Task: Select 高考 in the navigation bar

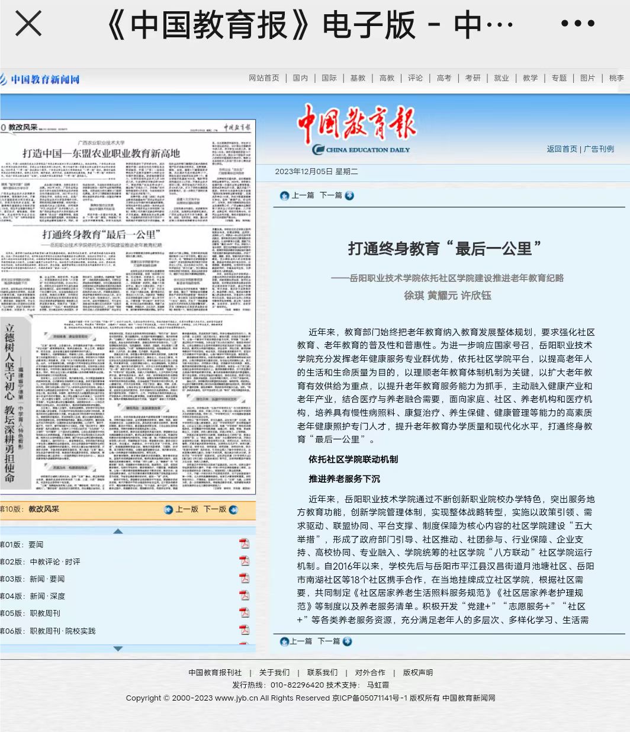Action: pyautogui.click(x=443, y=78)
